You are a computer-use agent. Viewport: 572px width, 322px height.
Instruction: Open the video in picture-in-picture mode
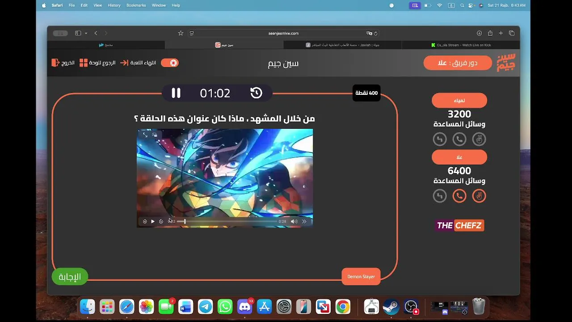(x=155, y=135)
